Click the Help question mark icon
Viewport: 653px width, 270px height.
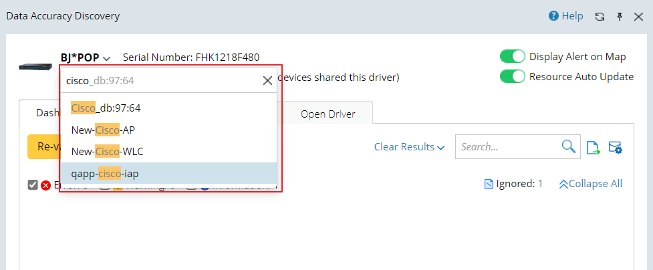click(x=553, y=16)
